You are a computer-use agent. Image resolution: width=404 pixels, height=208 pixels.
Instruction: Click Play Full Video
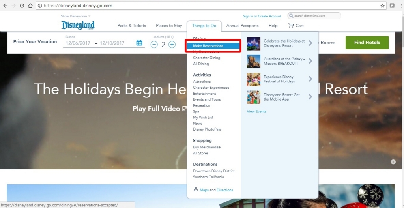tap(156, 109)
